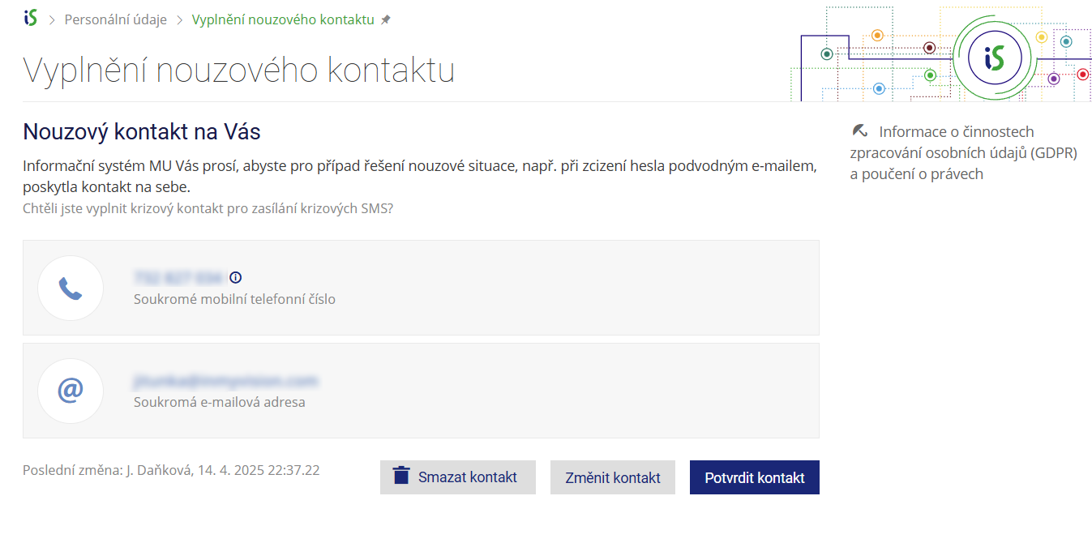This screenshot has width=1092, height=543.
Task: Open the GDPR personal data processing information text
Action: [963, 152]
